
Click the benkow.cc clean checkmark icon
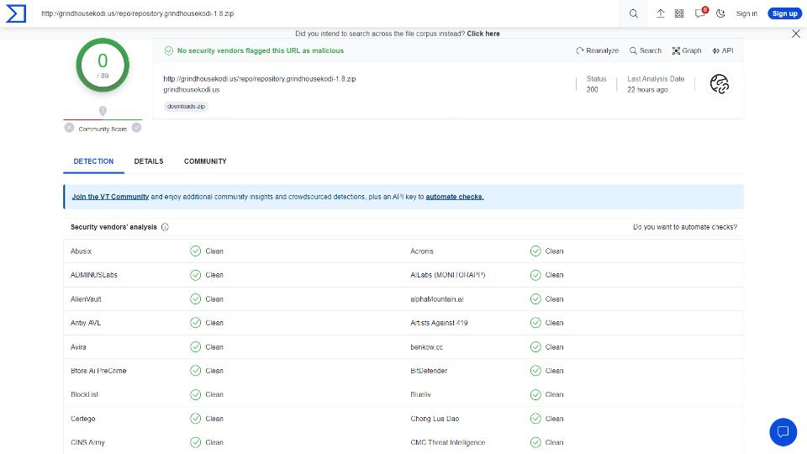[535, 347]
